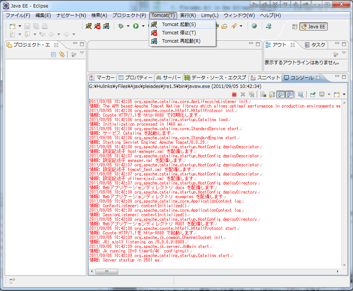Click the Open Perspective icon
This screenshot has width=353, height=291.
295,26
